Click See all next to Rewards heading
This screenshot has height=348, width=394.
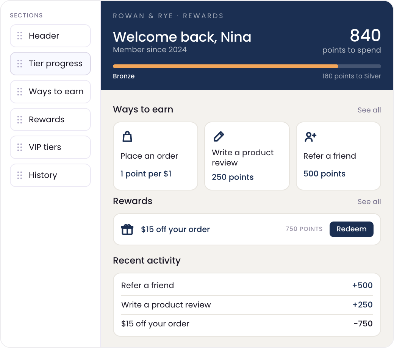pos(369,201)
